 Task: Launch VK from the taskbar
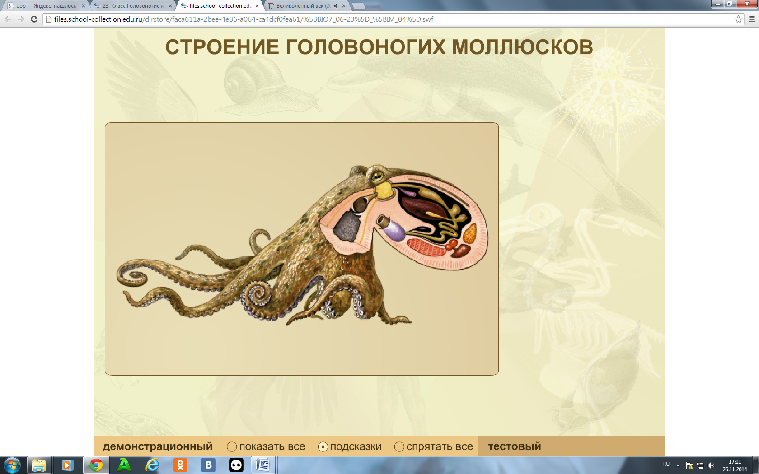click(x=208, y=465)
